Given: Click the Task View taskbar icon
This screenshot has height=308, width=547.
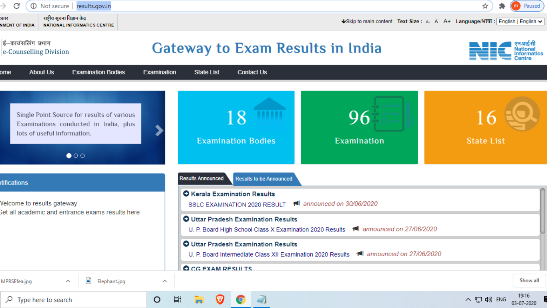Looking at the screenshot, I should click(177, 300).
